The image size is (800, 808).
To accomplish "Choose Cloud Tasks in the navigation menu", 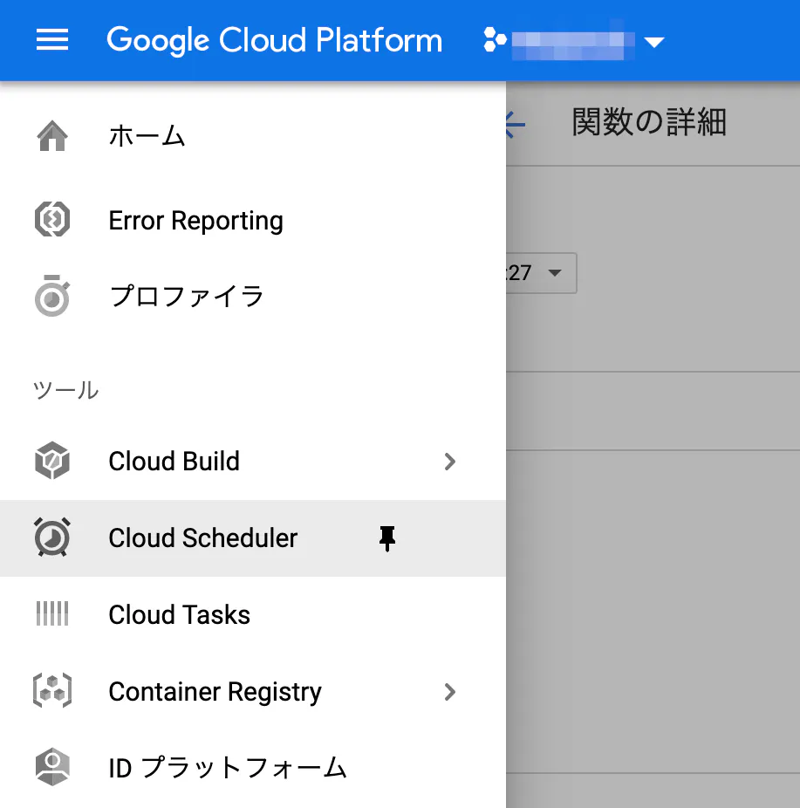I will coord(179,614).
